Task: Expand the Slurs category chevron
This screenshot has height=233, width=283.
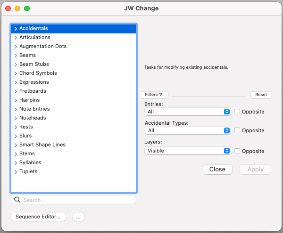Action: (x=16, y=136)
